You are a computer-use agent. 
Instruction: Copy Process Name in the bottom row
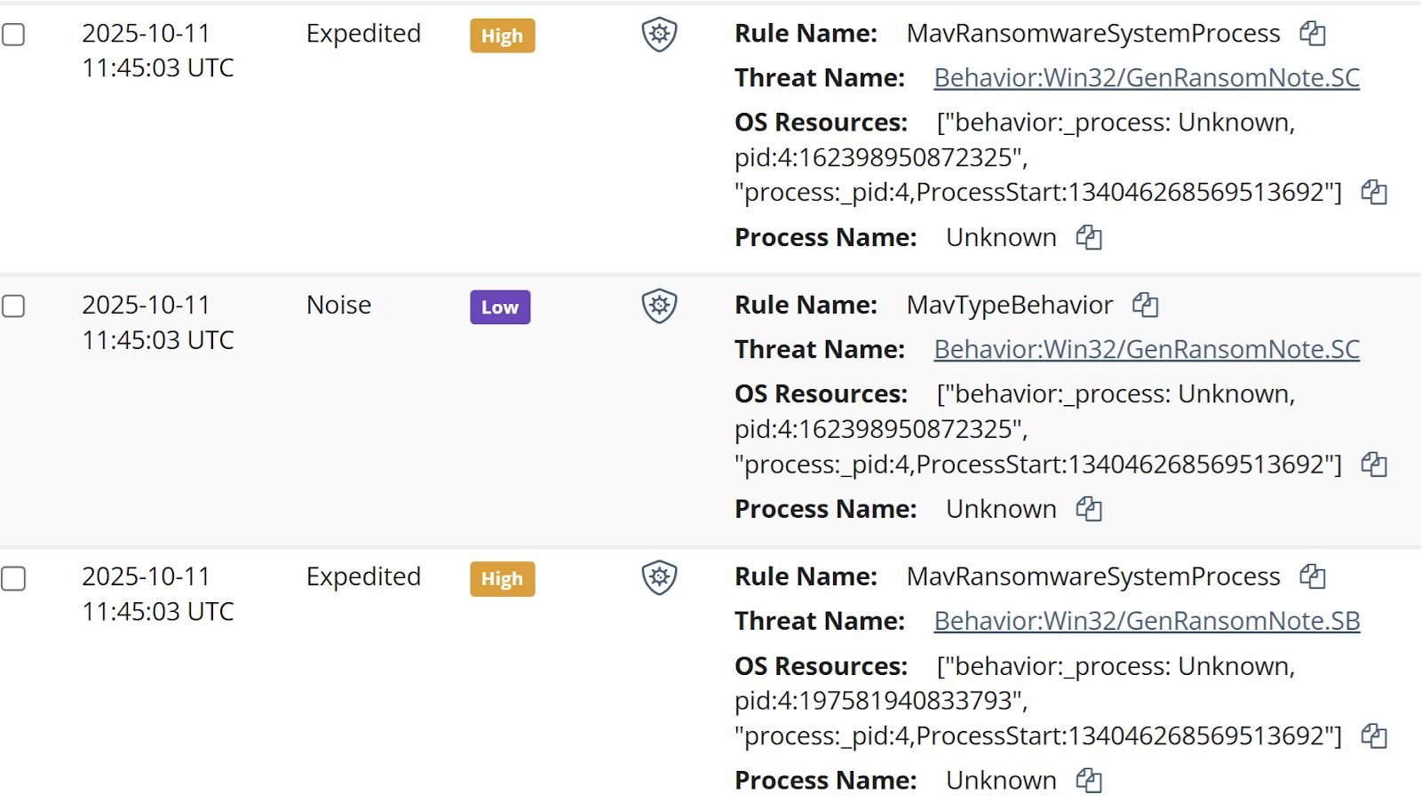point(1088,782)
